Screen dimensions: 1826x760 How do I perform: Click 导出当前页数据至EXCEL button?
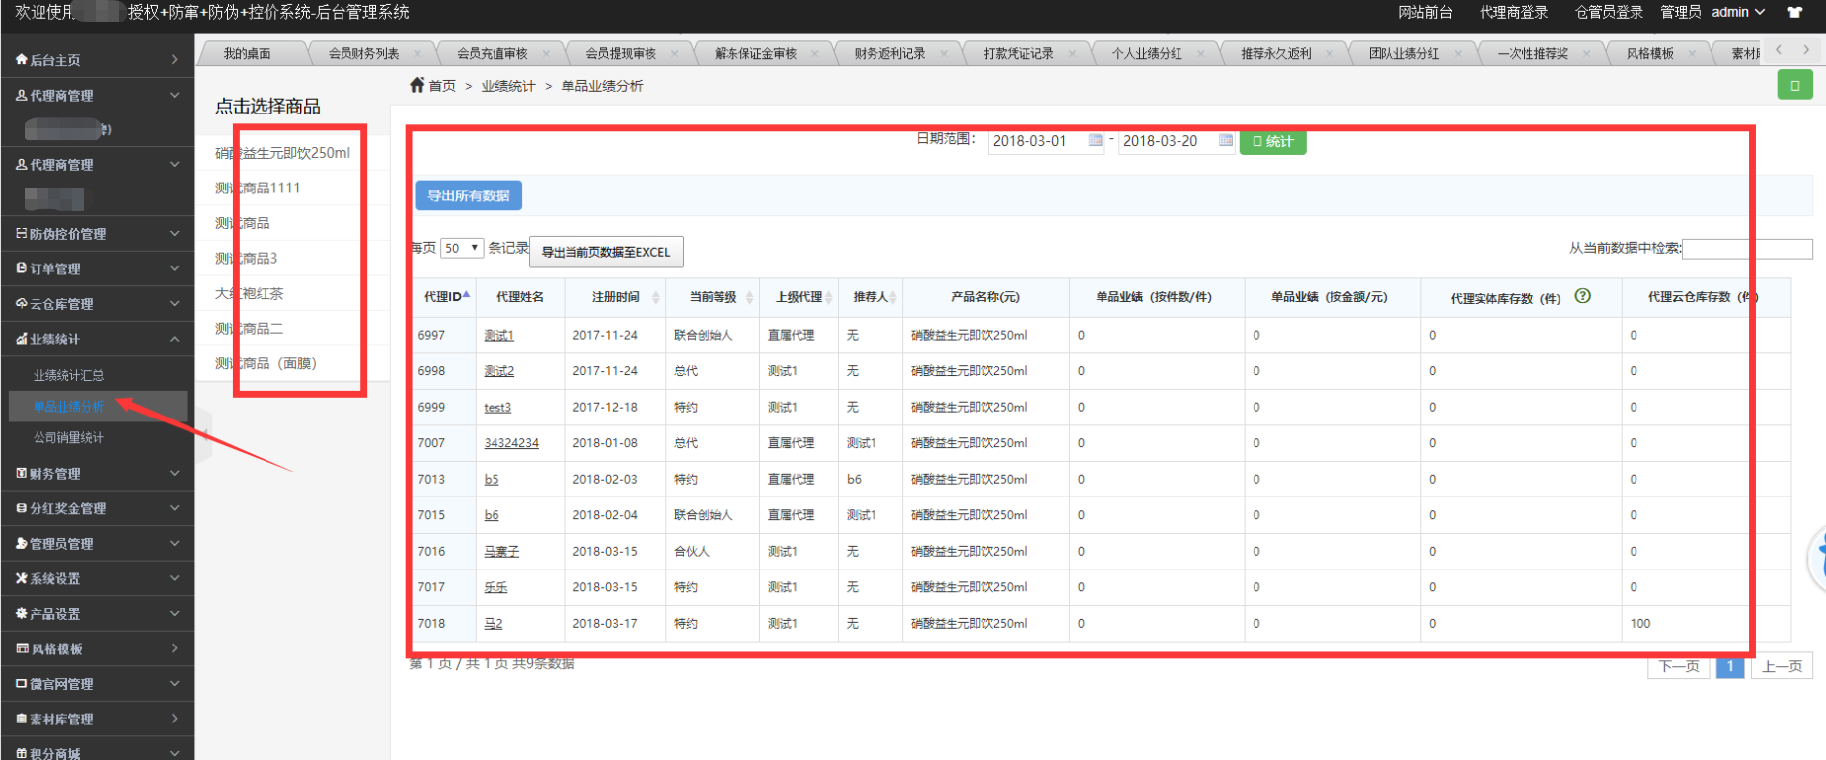coord(606,252)
